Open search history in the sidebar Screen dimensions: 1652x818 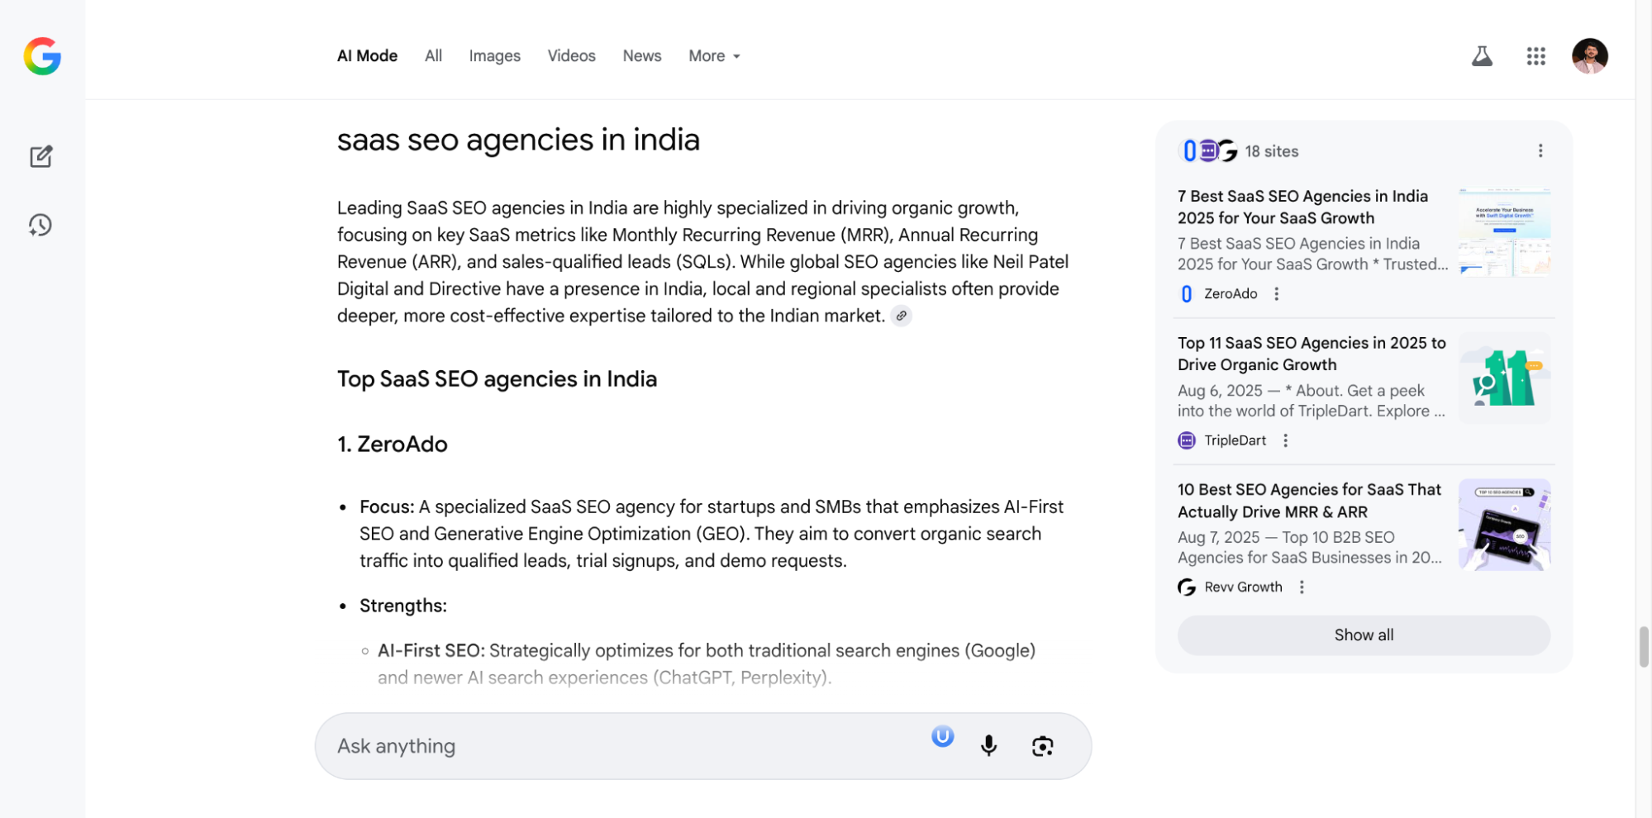[40, 224]
